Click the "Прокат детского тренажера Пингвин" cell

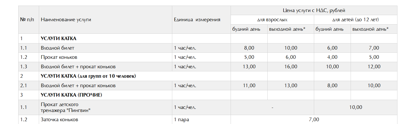coord(65,107)
